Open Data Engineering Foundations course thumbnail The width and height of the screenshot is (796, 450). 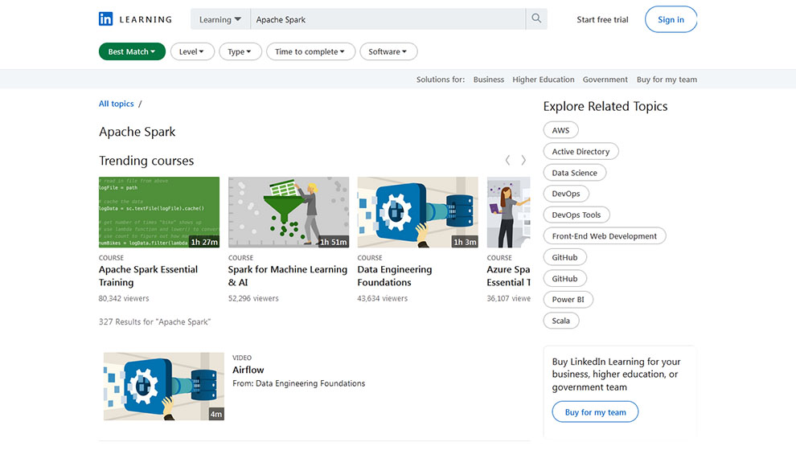[417, 212]
